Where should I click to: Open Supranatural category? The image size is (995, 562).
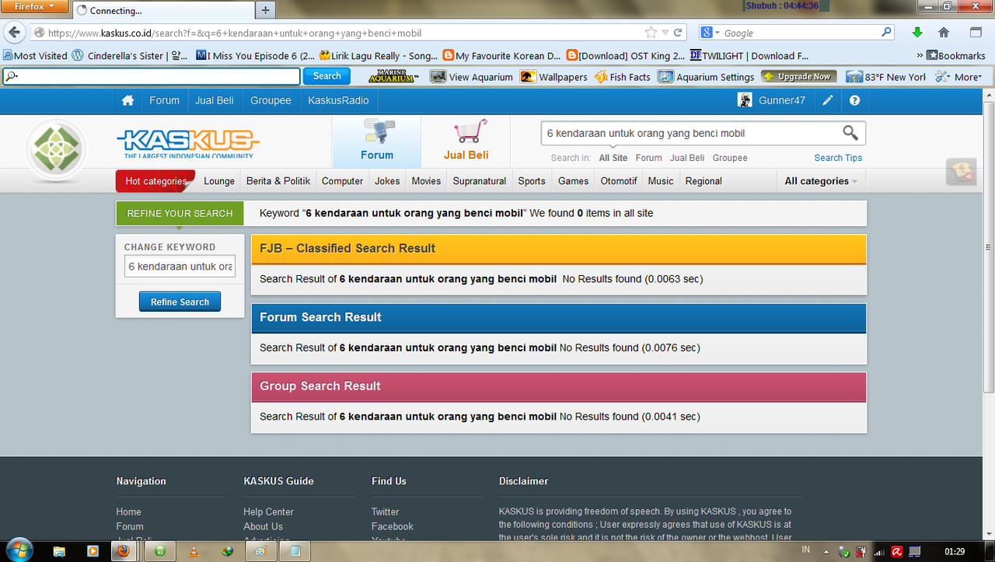click(480, 181)
